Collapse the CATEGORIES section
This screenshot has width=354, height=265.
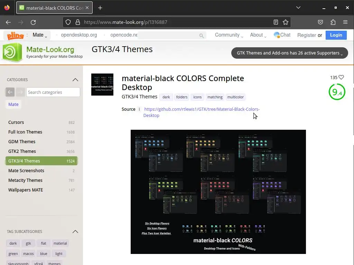pos(75,80)
